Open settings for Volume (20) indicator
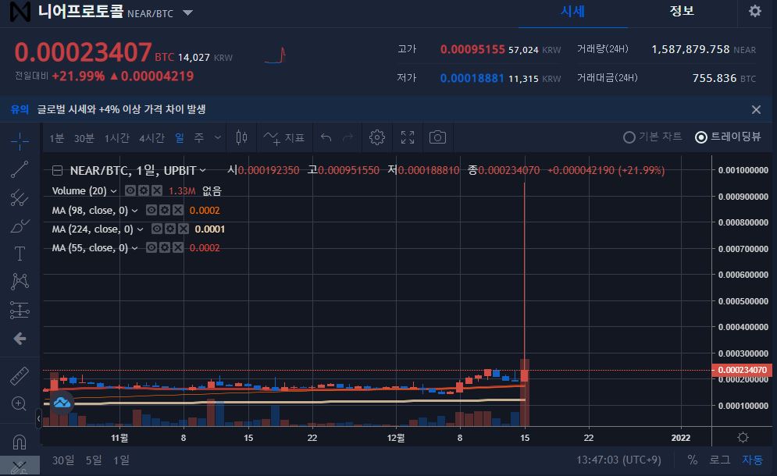777x476 pixels. 144,190
